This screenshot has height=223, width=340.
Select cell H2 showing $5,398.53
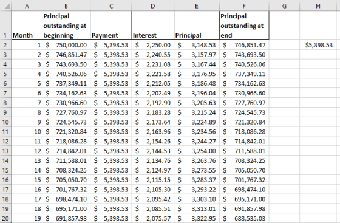(318, 45)
